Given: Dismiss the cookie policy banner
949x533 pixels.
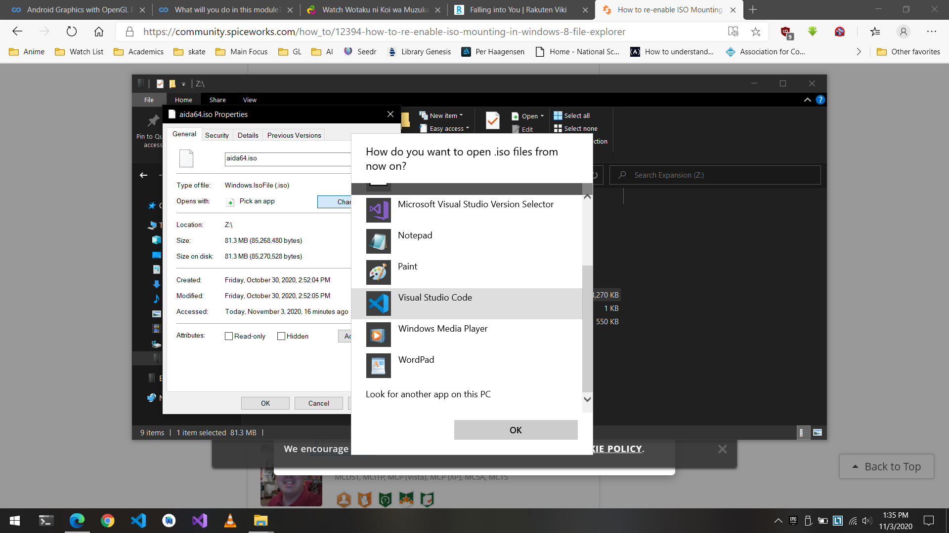Looking at the screenshot, I should pyautogui.click(x=723, y=449).
